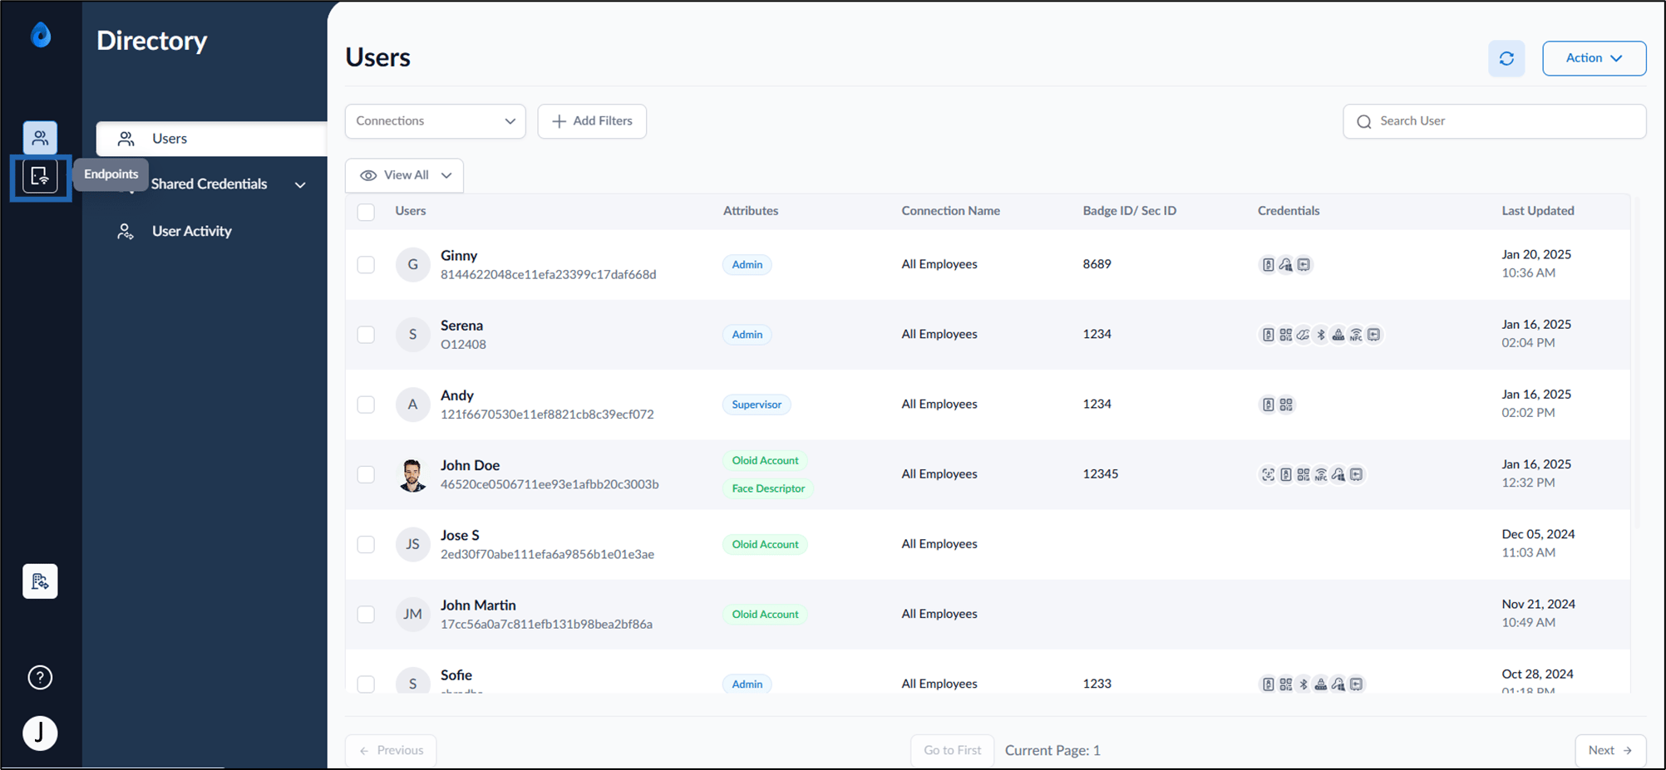
Task: Click the building settings icon in left rail
Action: click(x=40, y=581)
